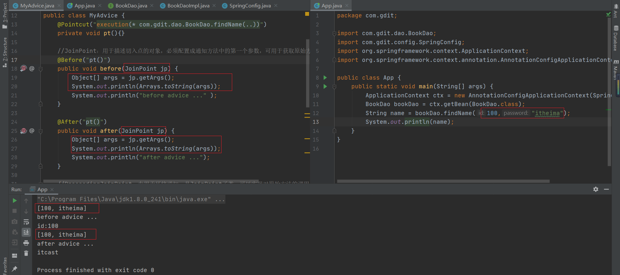Open the Favorites tool window
This screenshot has height=275, width=620.
click(5, 266)
